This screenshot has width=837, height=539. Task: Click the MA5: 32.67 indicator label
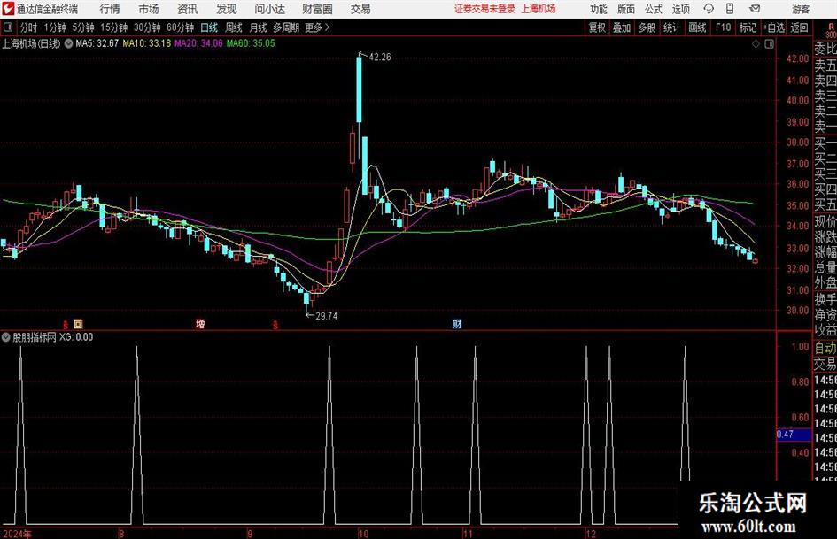pyautogui.click(x=97, y=43)
